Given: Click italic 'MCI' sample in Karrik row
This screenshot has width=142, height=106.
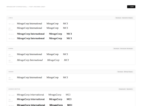Looking at the screenshot, I should point(66,60).
